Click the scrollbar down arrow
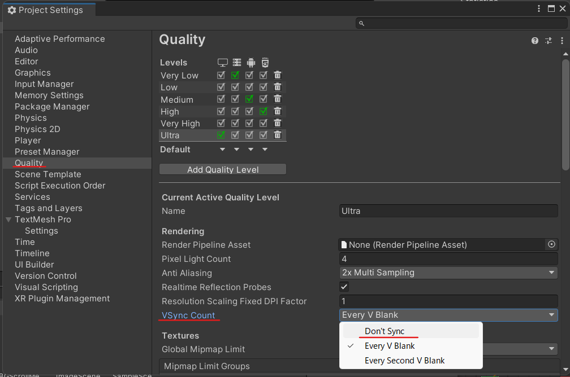The height and width of the screenshot is (377, 570). point(565,369)
